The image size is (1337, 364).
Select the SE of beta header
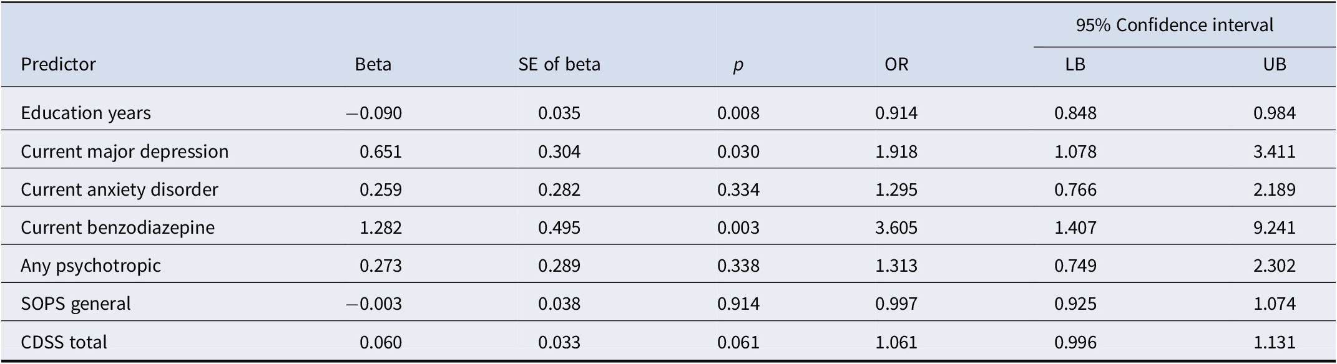pos(559,64)
